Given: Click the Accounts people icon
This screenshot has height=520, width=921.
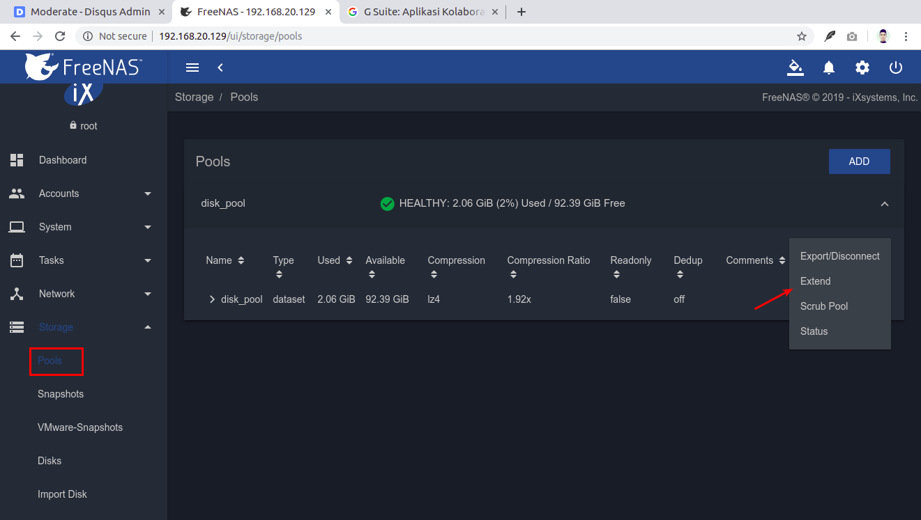Looking at the screenshot, I should pyautogui.click(x=17, y=194).
